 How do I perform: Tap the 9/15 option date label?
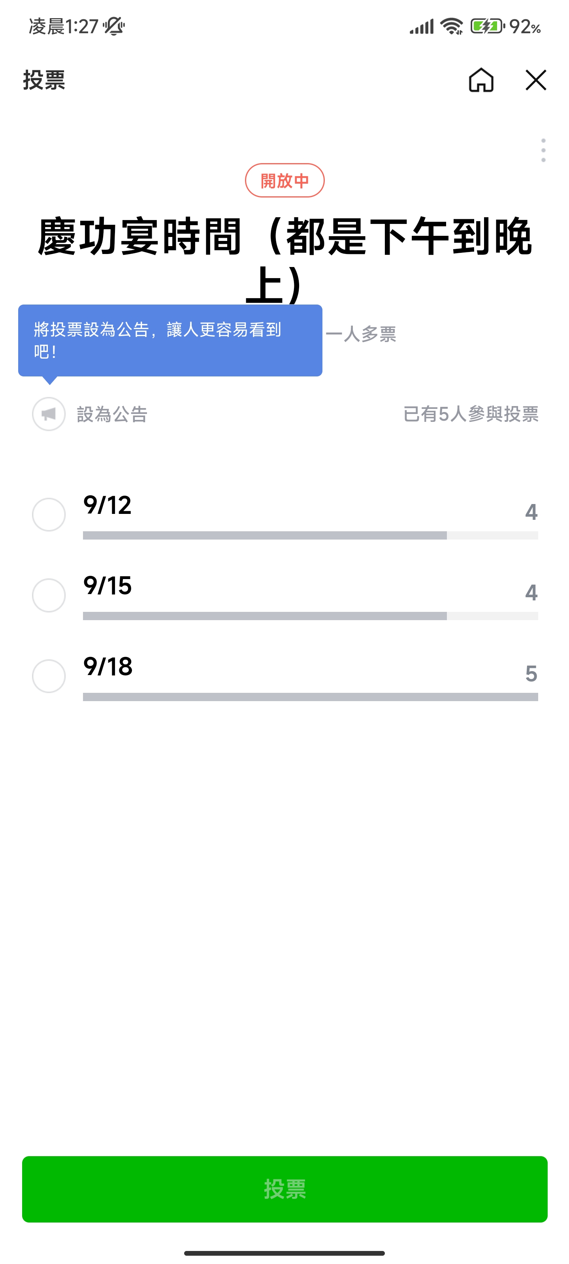point(107,585)
